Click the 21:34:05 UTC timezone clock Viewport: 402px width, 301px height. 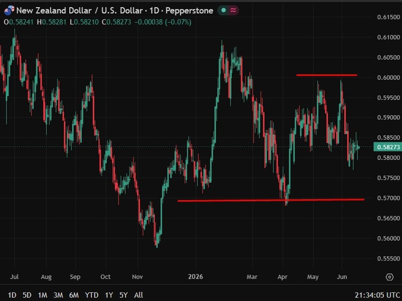pos(377,295)
